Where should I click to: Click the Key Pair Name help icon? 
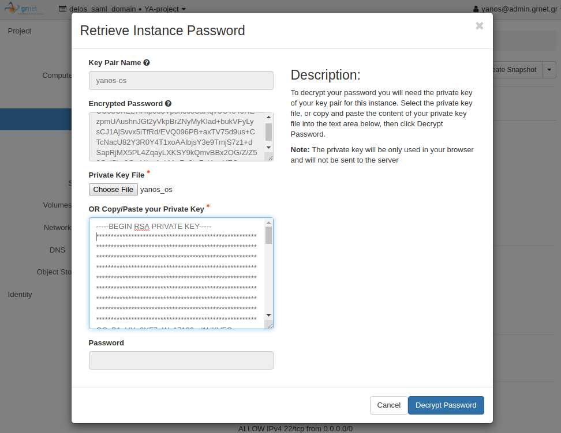[x=147, y=63]
